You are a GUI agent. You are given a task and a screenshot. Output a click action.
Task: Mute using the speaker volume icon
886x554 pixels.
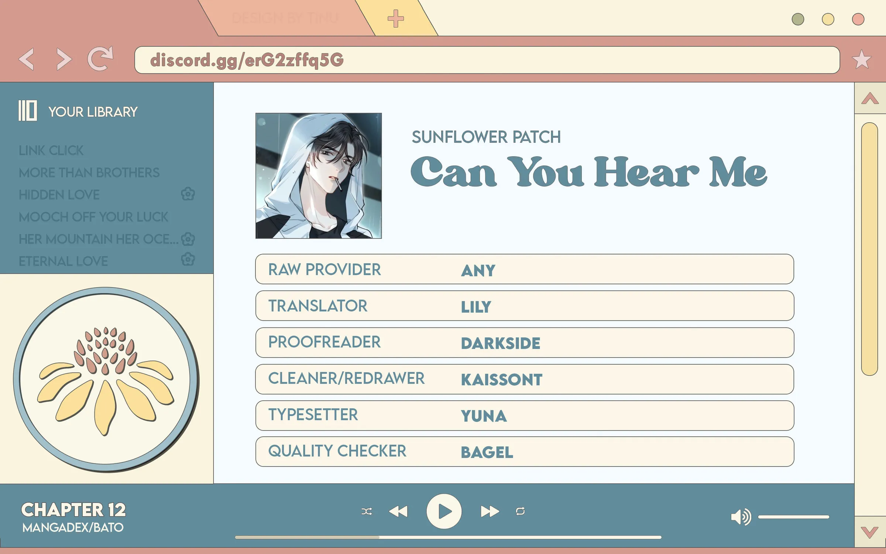(x=741, y=517)
